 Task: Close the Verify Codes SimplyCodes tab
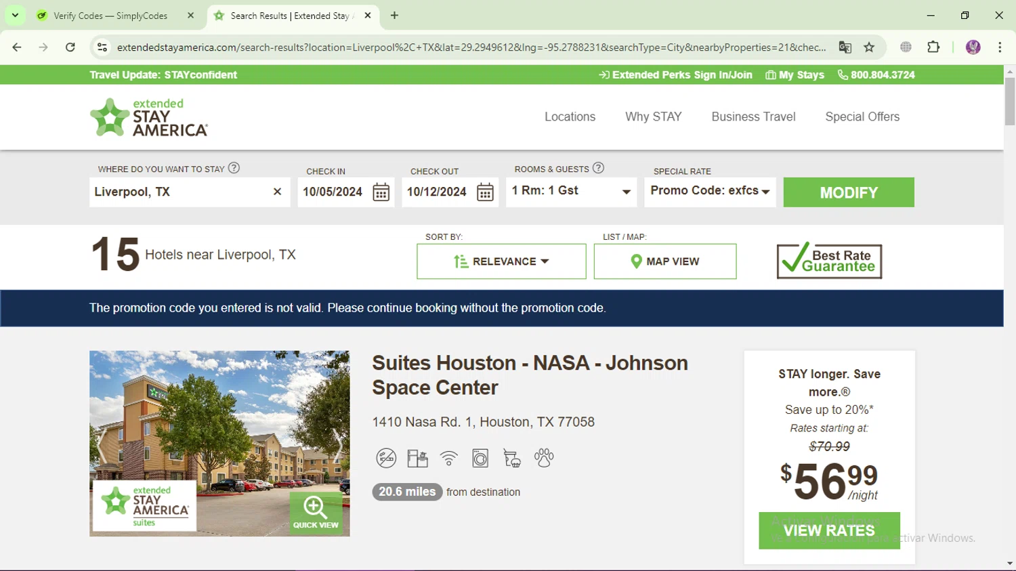[x=190, y=15]
